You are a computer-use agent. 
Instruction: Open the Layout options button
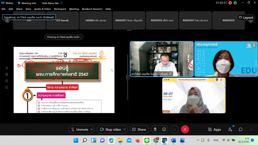coord(246,17)
